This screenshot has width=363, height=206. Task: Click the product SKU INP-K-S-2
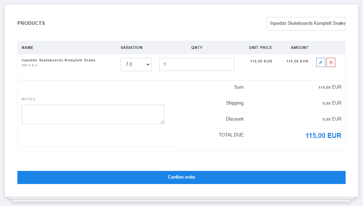[x=29, y=66]
